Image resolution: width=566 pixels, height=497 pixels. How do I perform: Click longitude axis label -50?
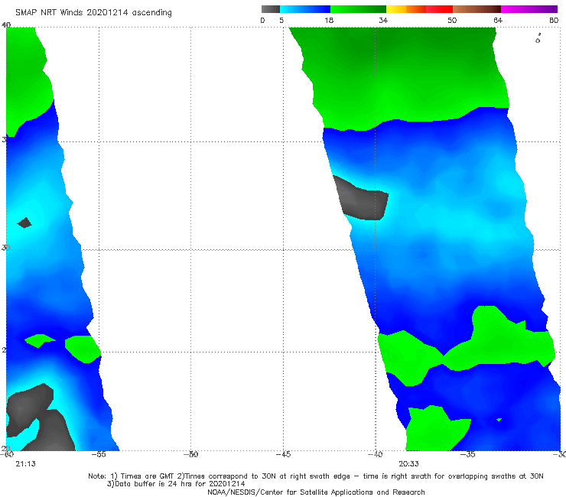[x=191, y=454]
